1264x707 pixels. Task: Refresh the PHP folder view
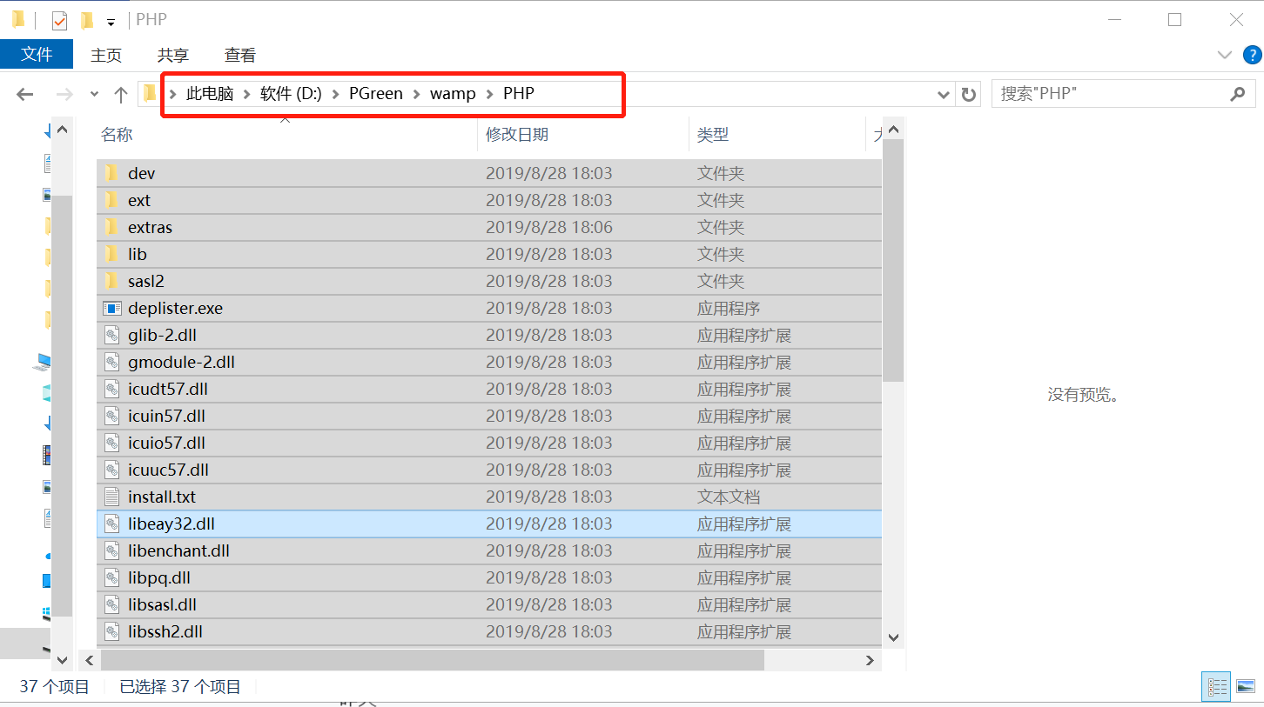[x=968, y=95]
